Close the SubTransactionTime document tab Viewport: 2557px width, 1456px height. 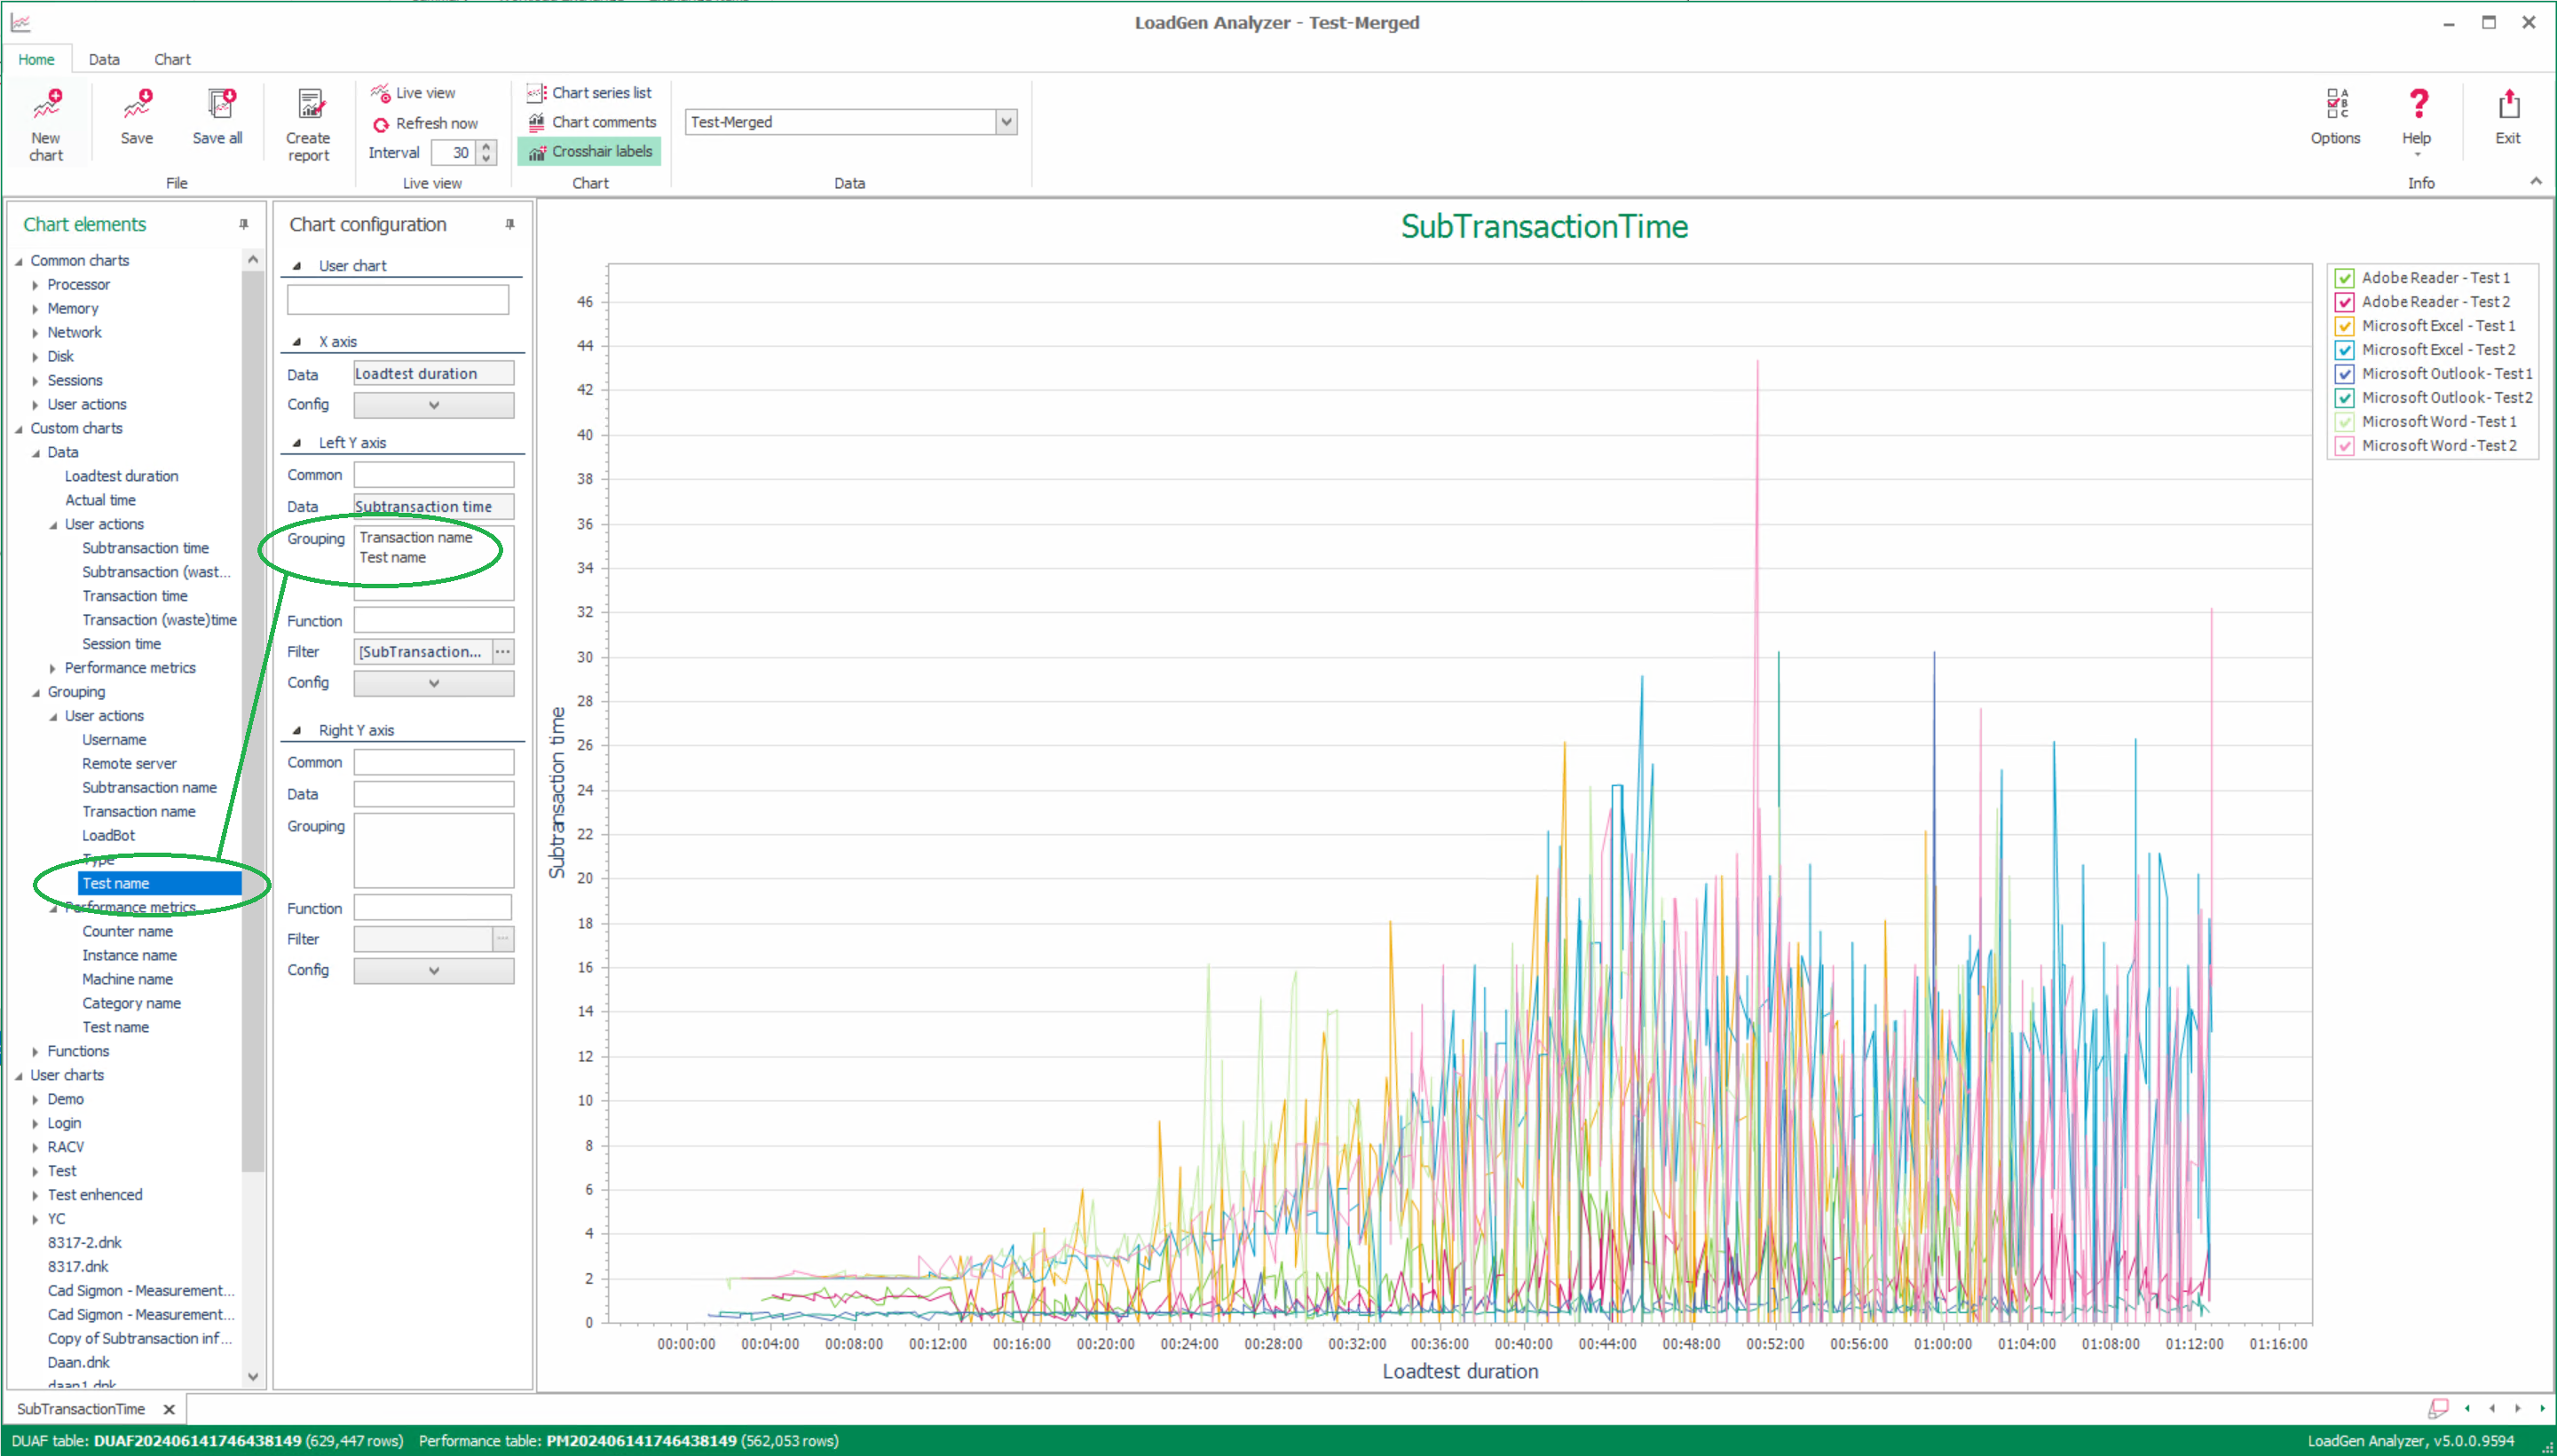(169, 1409)
